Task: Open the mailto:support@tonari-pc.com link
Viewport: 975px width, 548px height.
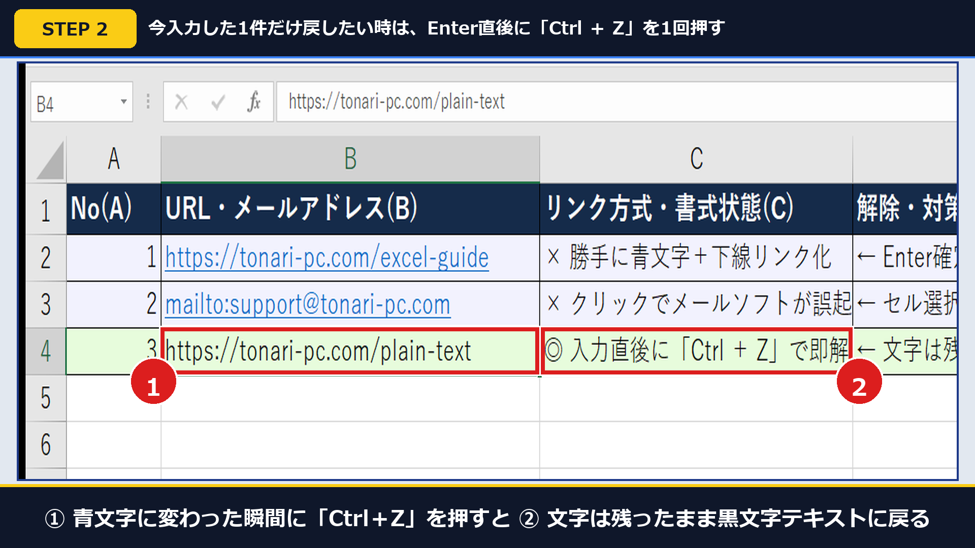Action: 308,305
